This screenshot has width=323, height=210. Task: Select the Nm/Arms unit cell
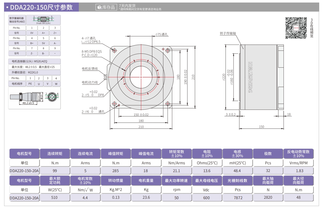pos(177,163)
